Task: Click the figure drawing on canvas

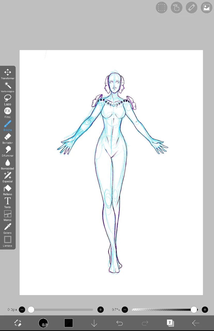Action: point(113,172)
